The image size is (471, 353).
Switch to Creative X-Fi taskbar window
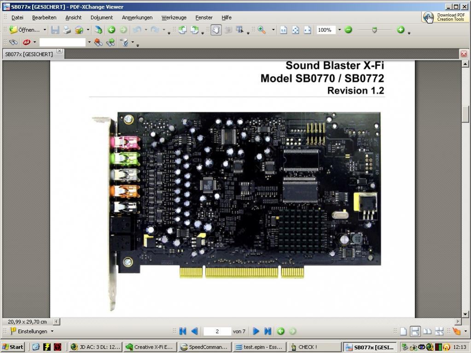coord(150,347)
